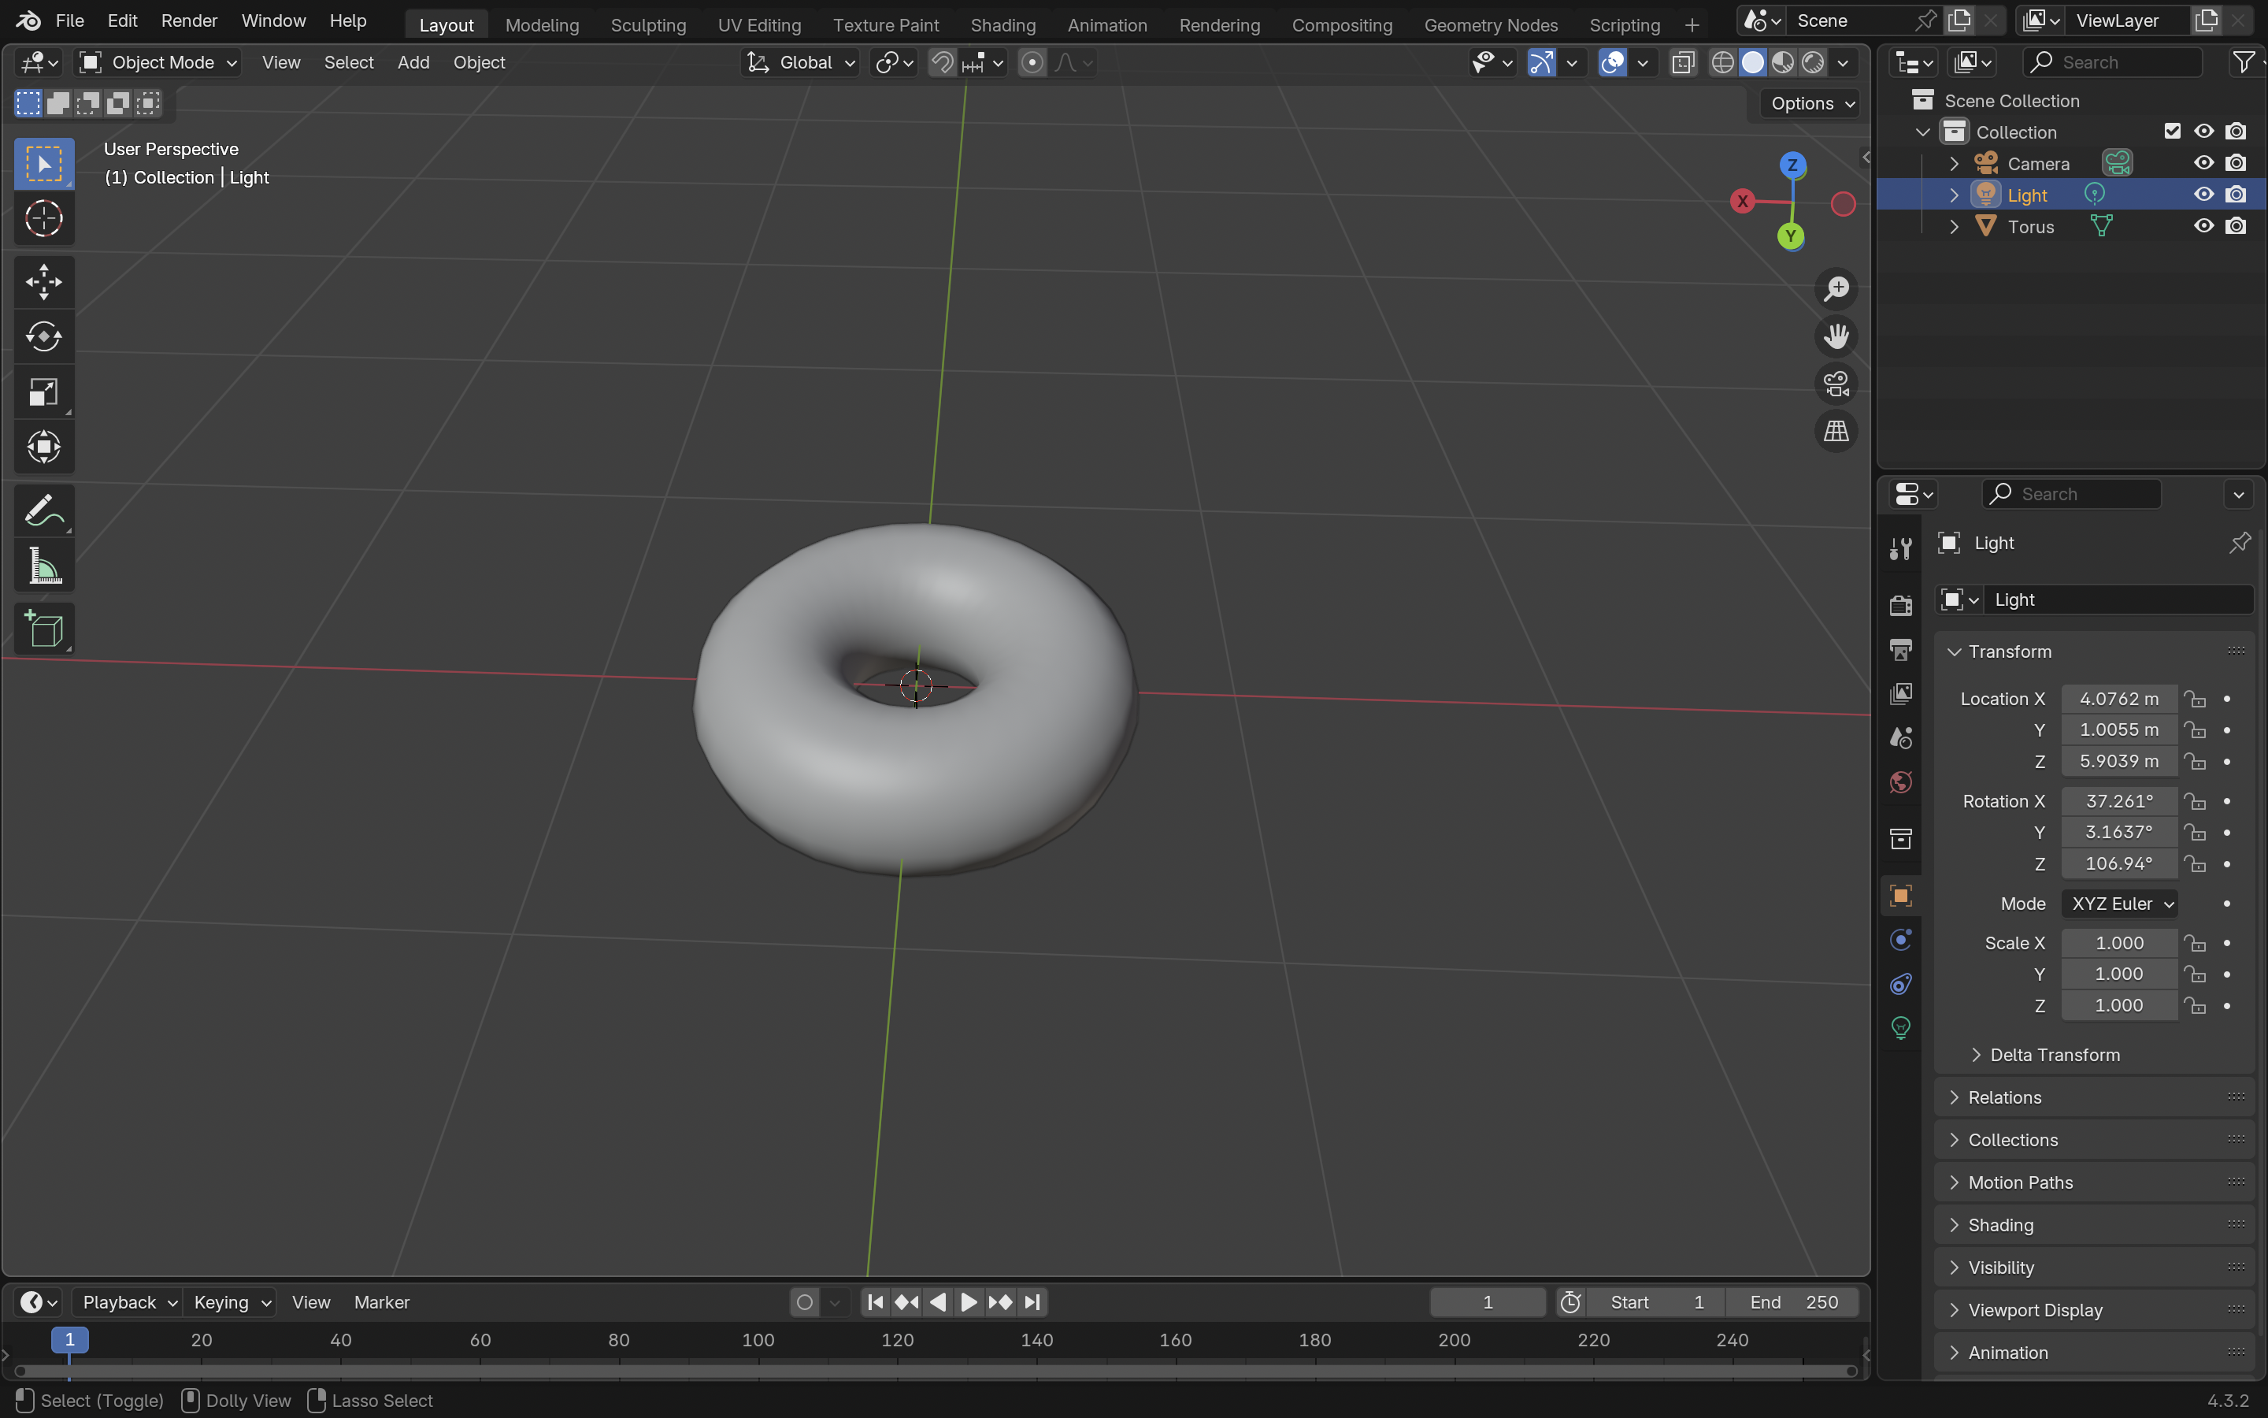2268x1418 pixels.
Task: Select the Measure tool
Action: pos(44,566)
